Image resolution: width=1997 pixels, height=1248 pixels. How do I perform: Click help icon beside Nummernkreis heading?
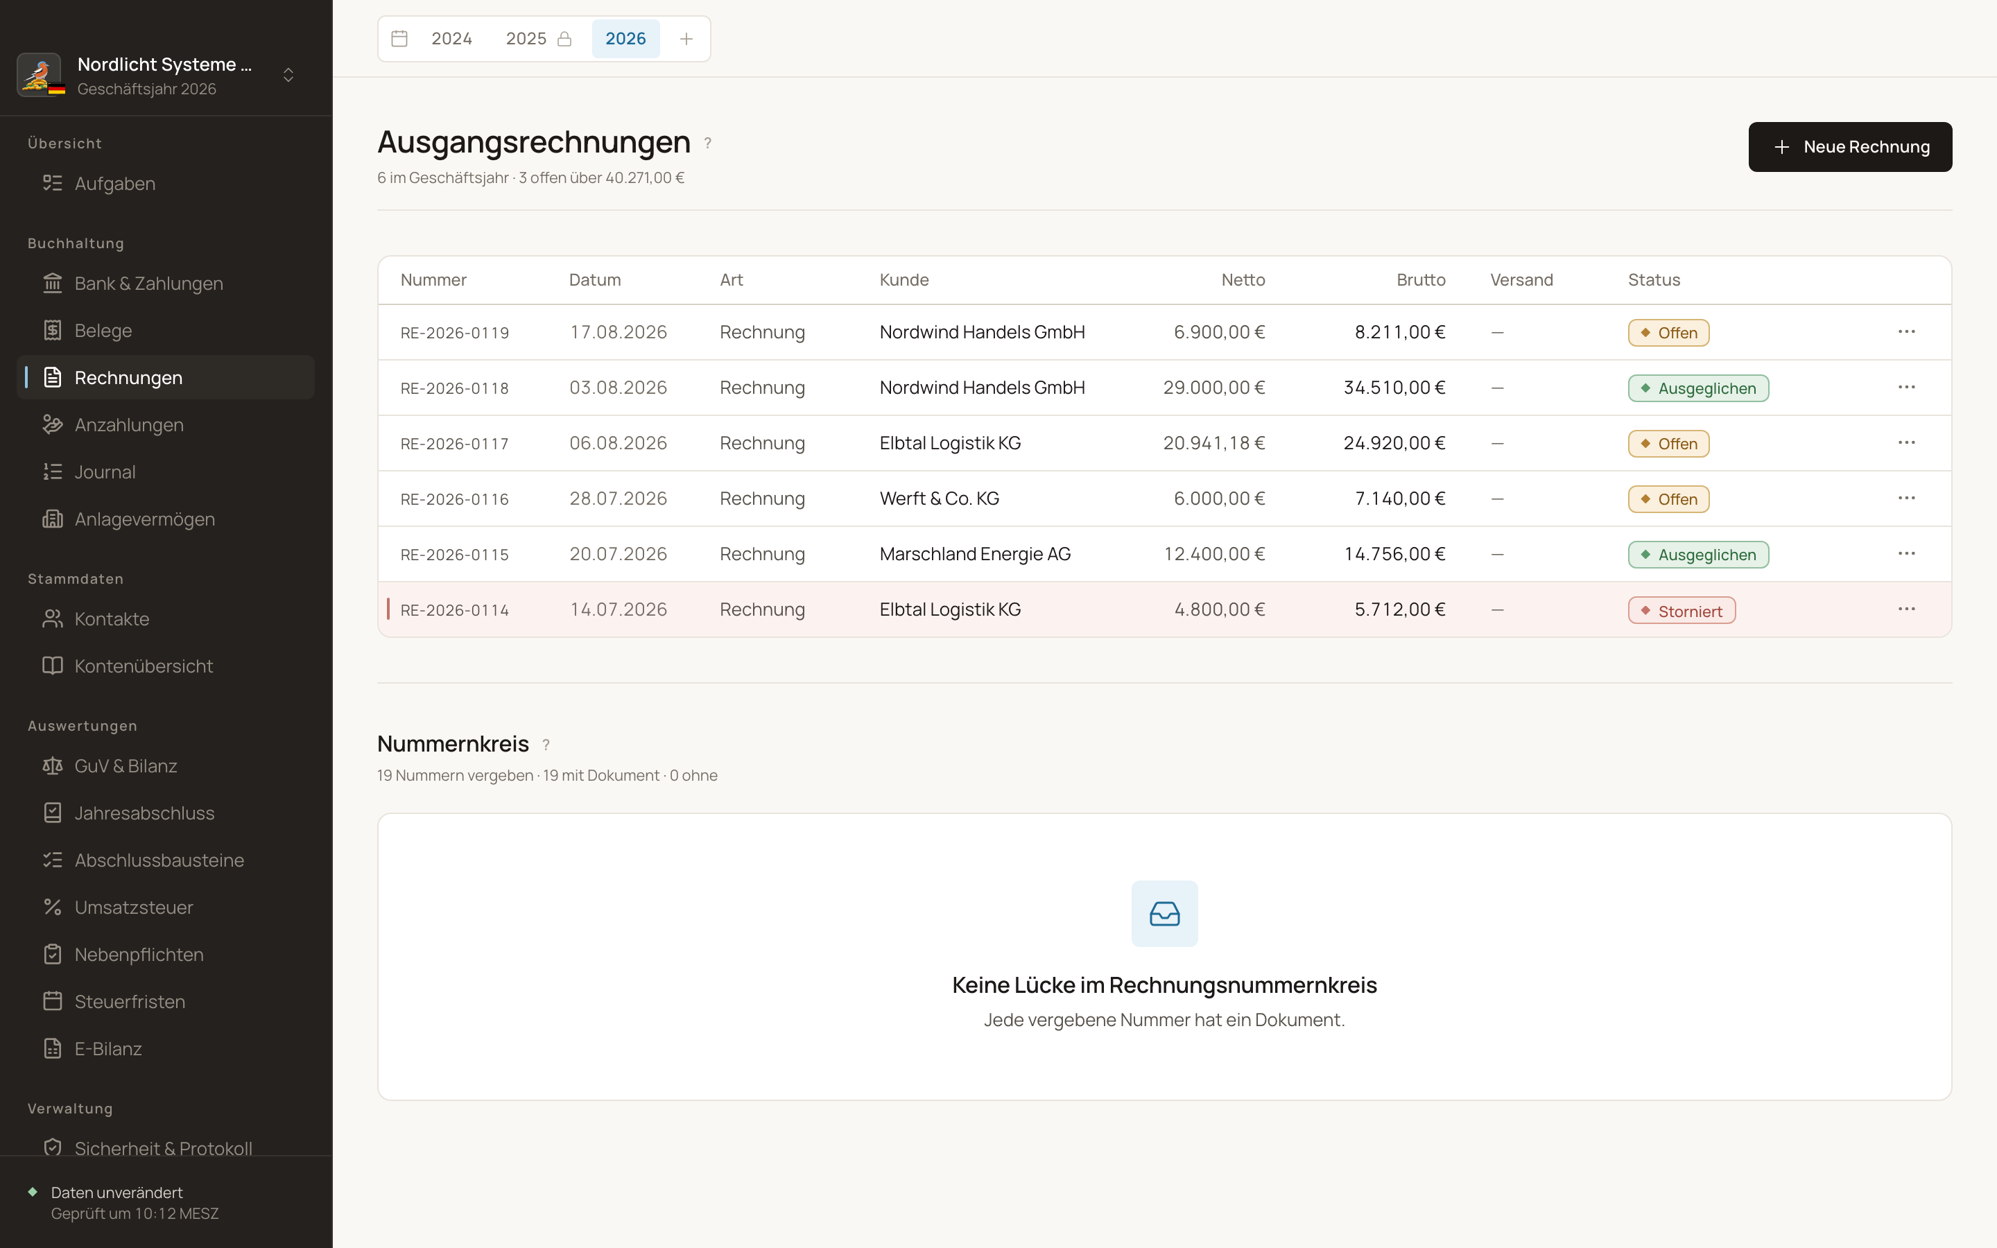[546, 745]
